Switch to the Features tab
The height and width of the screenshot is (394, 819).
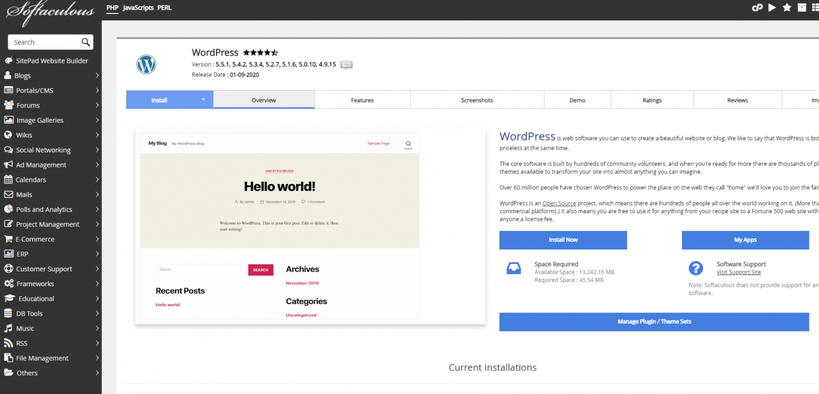(x=362, y=100)
